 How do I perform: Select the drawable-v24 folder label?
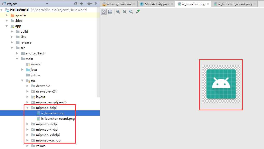46,91
